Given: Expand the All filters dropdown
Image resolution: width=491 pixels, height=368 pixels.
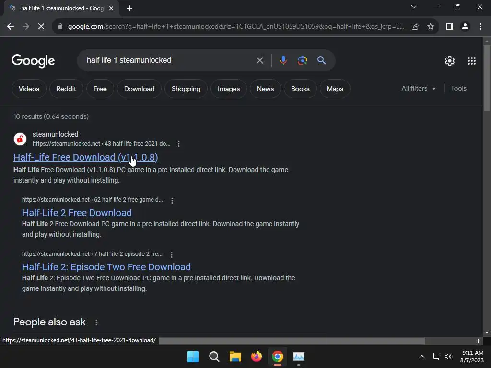Looking at the screenshot, I should [419, 89].
